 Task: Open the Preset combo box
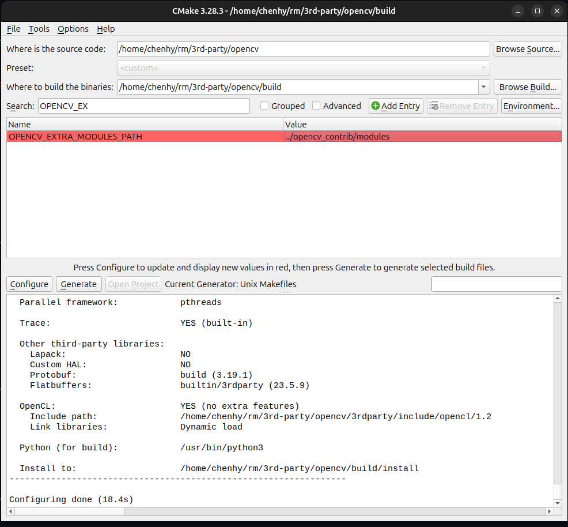304,67
